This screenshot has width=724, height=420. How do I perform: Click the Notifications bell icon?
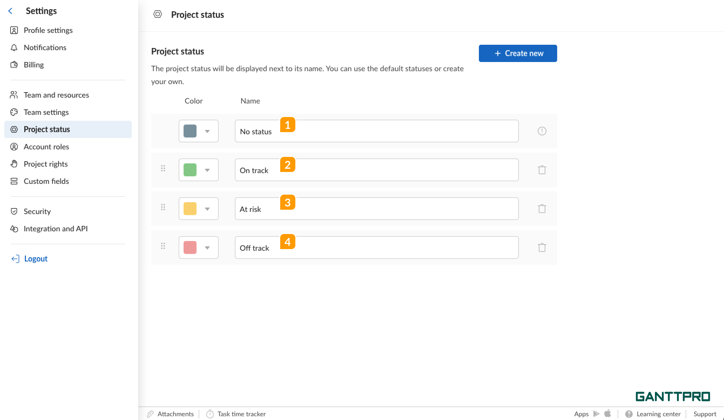click(x=14, y=47)
